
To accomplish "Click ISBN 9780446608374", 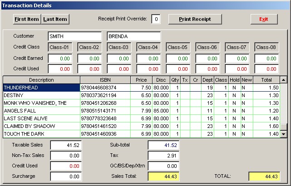I will (105, 88).
